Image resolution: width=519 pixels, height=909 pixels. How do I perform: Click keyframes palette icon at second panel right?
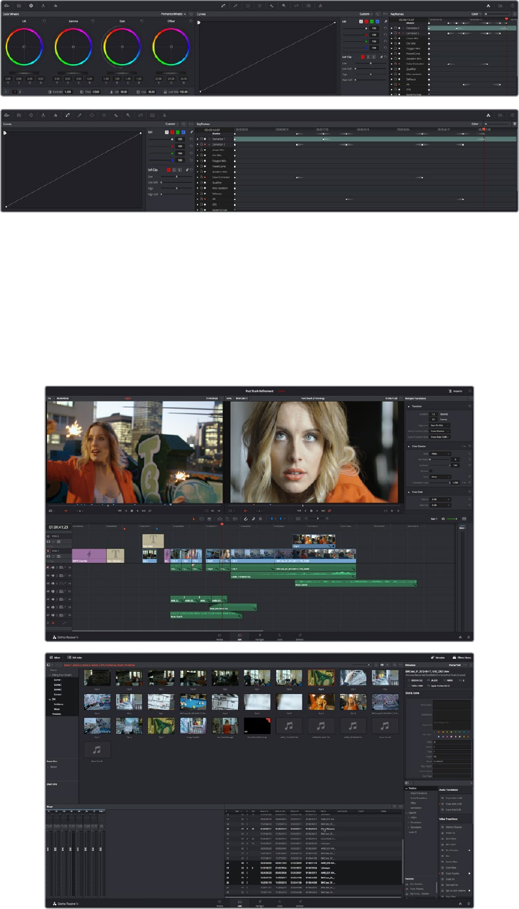point(488,114)
